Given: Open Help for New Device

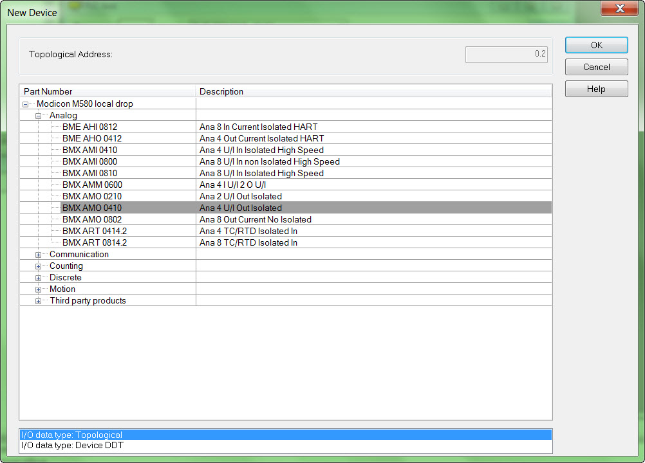Looking at the screenshot, I should pos(597,89).
